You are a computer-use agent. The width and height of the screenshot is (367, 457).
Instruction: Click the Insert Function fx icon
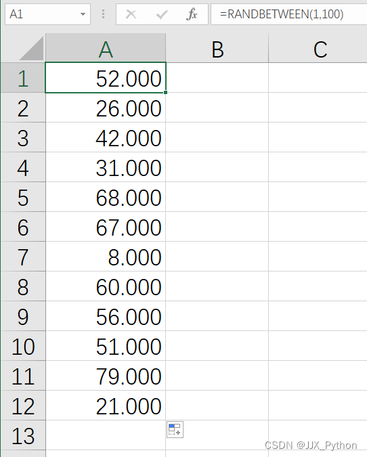point(192,14)
